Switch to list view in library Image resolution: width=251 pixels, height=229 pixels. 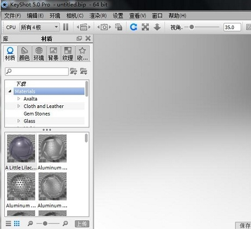(8, 224)
